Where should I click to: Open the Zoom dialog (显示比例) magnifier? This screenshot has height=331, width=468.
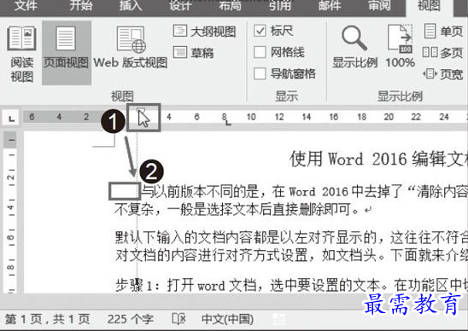point(355,48)
